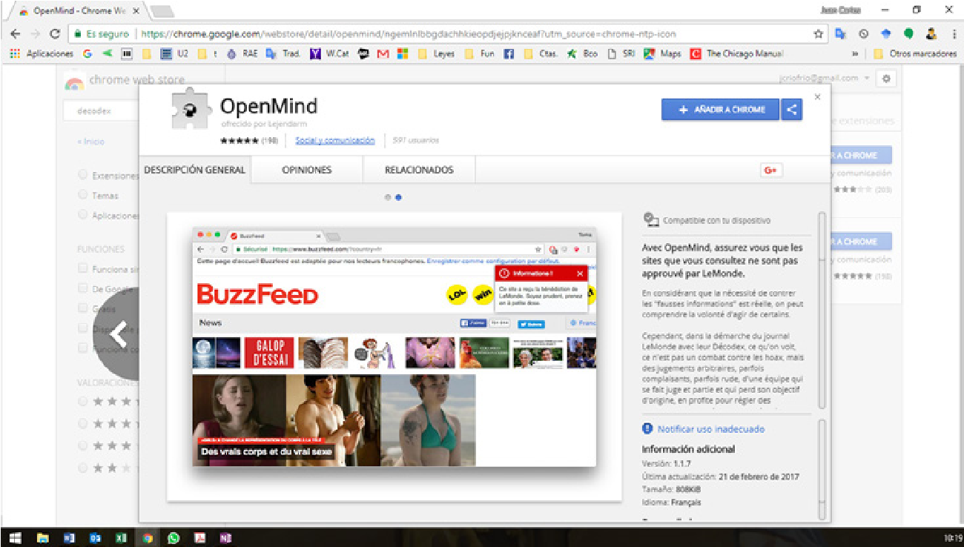Screen dimensions: 964x547
Task: Select the Extensiones radio button
Action: 83,175
